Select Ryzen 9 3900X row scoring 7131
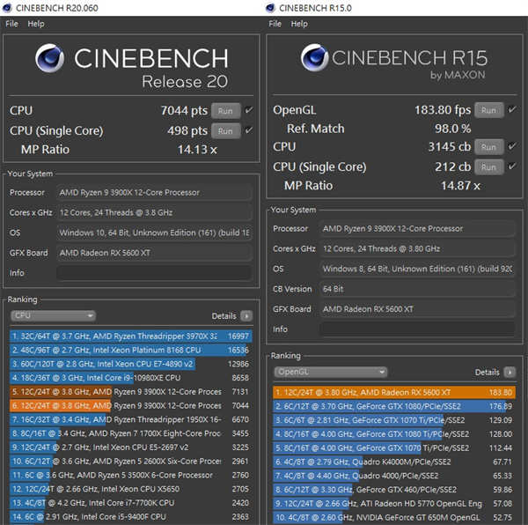The width and height of the screenshot is (528, 525). click(130, 392)
